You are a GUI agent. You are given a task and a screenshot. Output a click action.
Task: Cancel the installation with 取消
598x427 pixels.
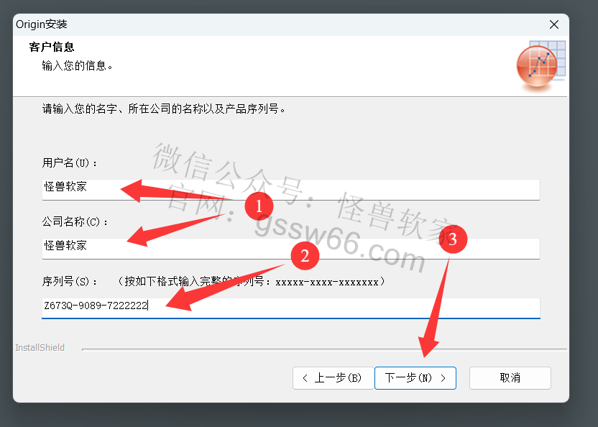[x=510, y=378]
